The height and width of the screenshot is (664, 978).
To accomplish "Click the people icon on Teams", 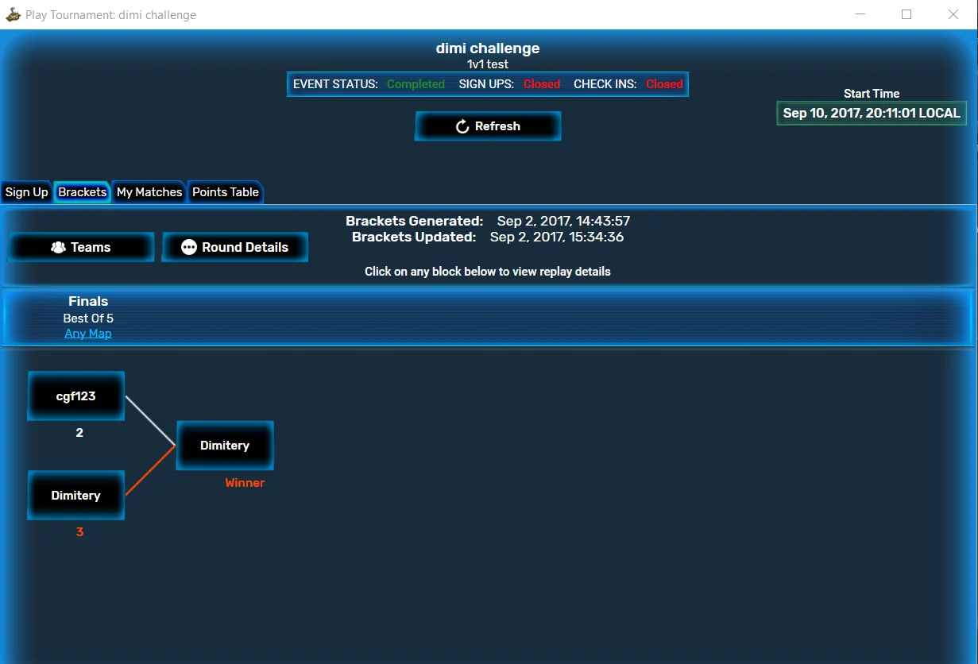I will point(58,247).
